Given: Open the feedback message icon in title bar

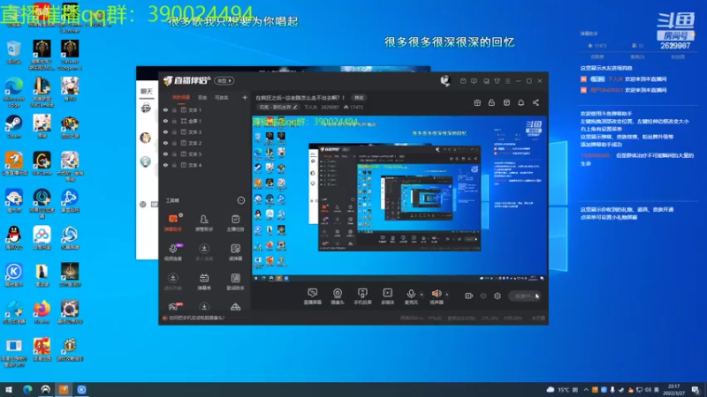Looking at the screenshot, I should tap(474, 81).
